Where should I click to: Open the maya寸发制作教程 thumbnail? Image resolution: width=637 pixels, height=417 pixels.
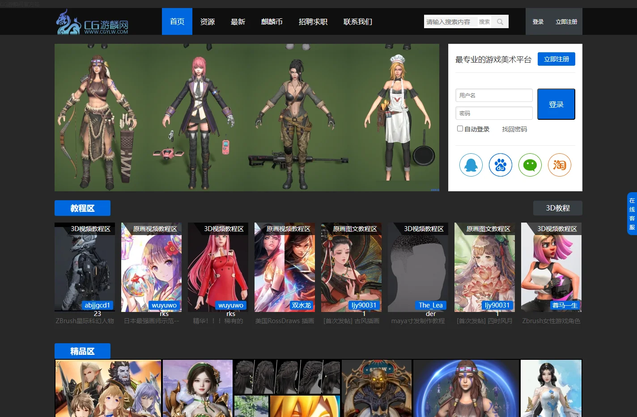(418, 267)
